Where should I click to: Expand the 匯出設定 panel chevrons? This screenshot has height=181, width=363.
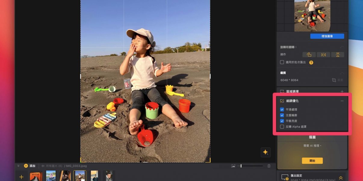click(341, 178)
